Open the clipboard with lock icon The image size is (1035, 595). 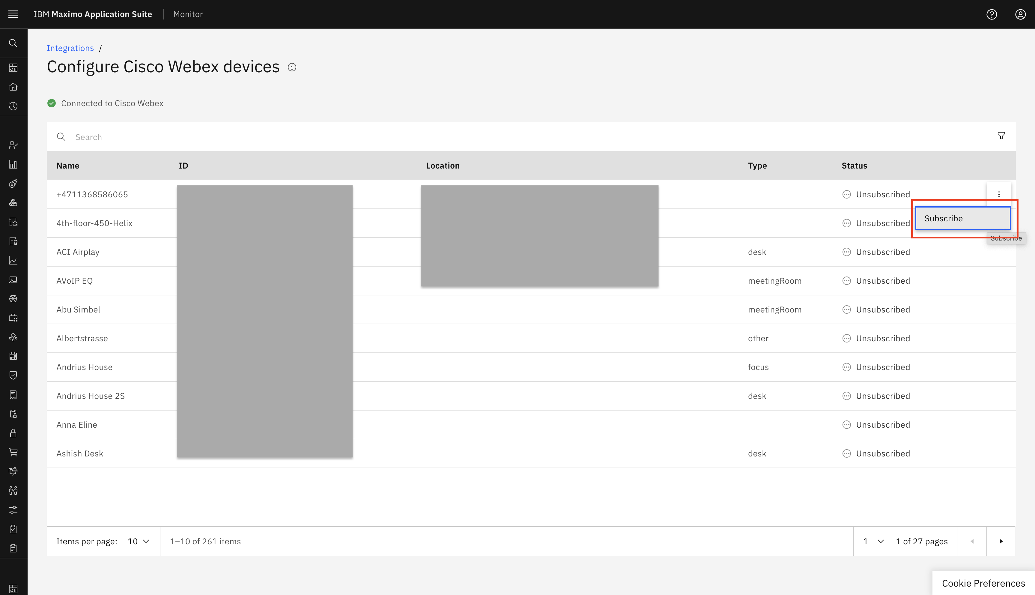pyautogui.click(x=13, y=414)
